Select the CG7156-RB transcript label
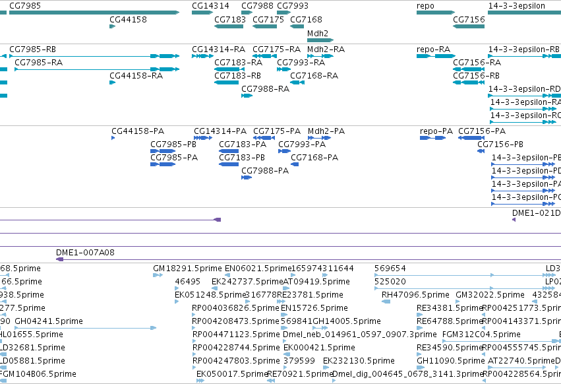The image size is (561, 384). point(476,76)
